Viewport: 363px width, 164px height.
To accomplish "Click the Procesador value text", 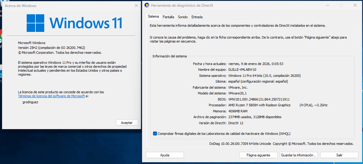I will (259, 105).
